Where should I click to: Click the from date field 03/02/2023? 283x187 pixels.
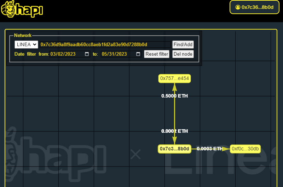point(70,54)
